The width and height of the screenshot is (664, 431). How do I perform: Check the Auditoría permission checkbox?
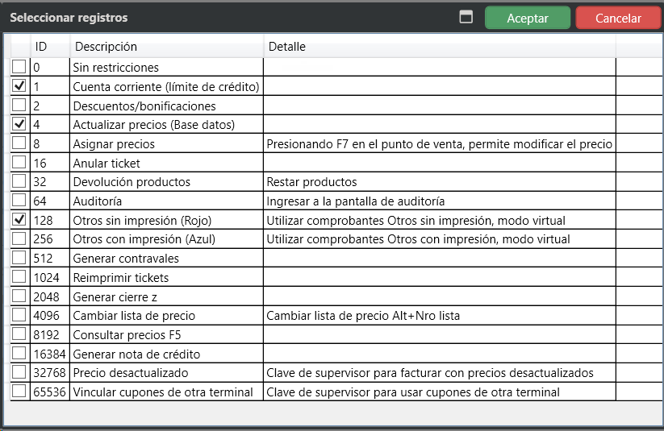(19, 201)
